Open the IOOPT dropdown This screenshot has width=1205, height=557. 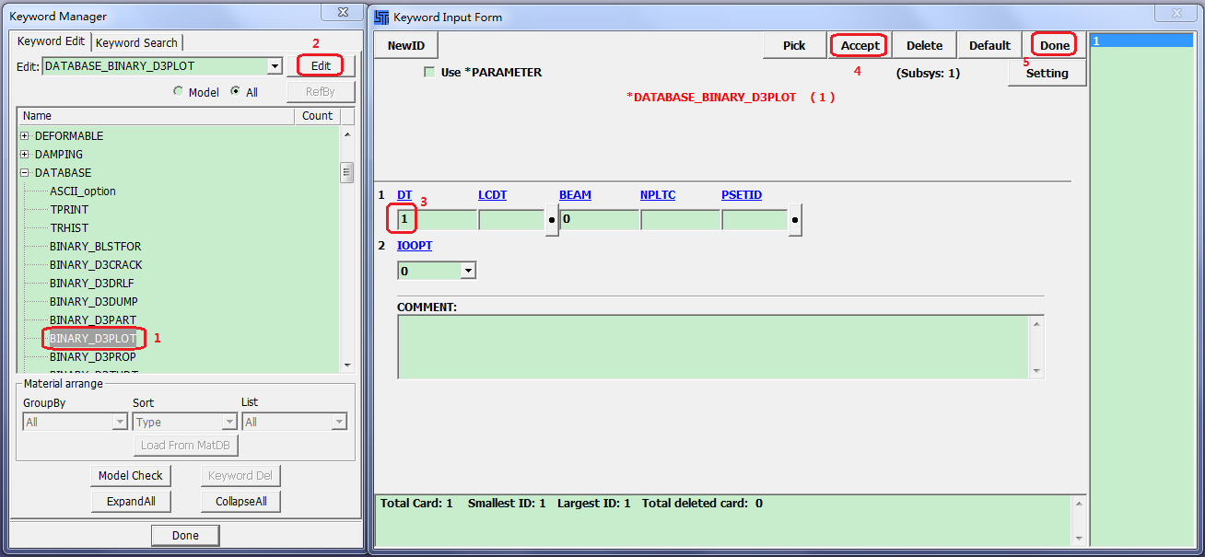point(467,271)
